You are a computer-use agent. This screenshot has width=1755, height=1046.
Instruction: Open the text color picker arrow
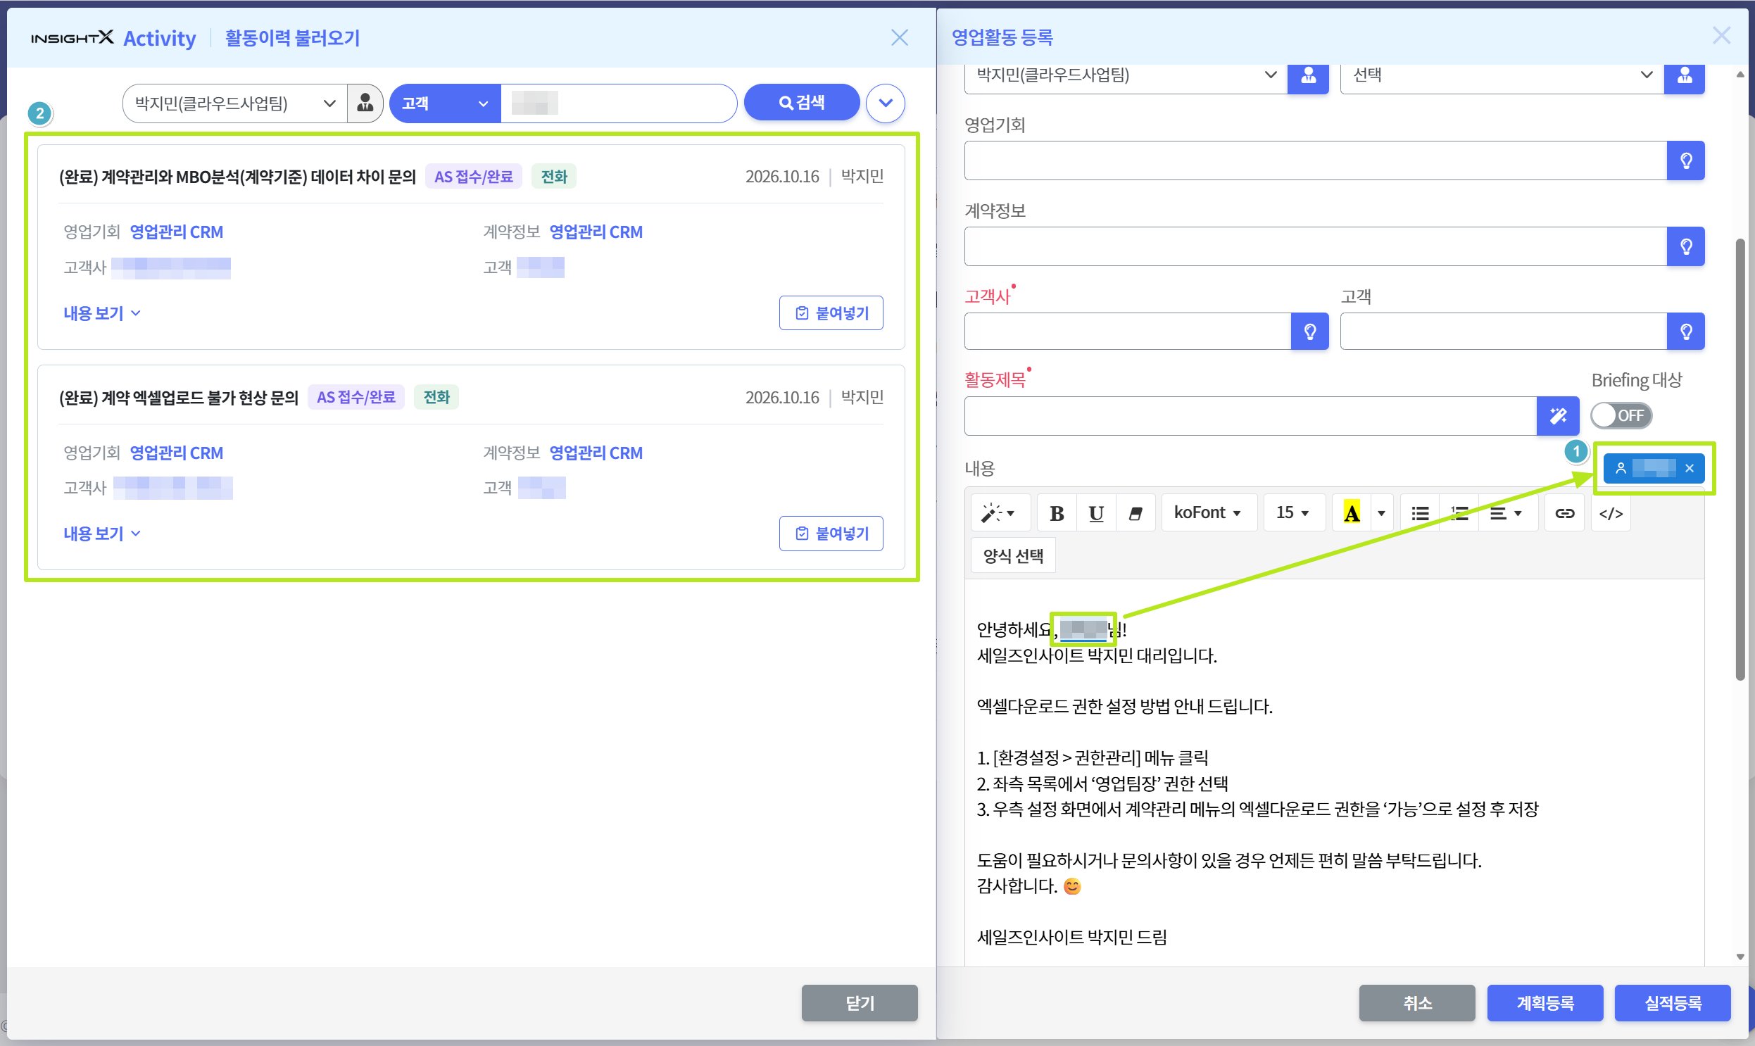pos(1381,513)
